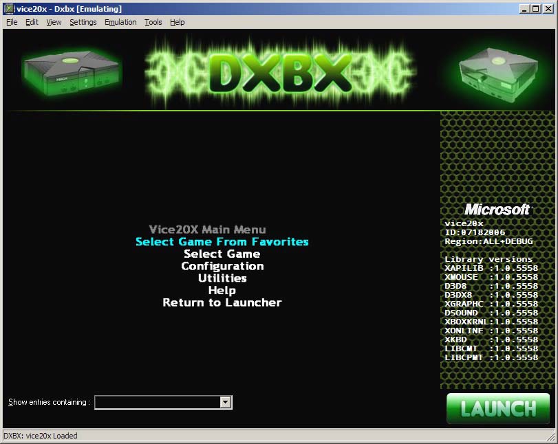Choose Return to Launcher

click(x=222, y=302)
